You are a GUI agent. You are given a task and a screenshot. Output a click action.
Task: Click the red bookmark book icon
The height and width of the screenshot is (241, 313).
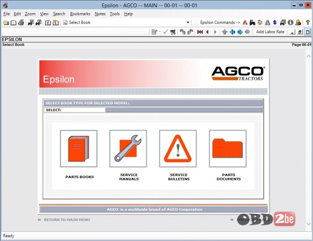coord(48,23)
